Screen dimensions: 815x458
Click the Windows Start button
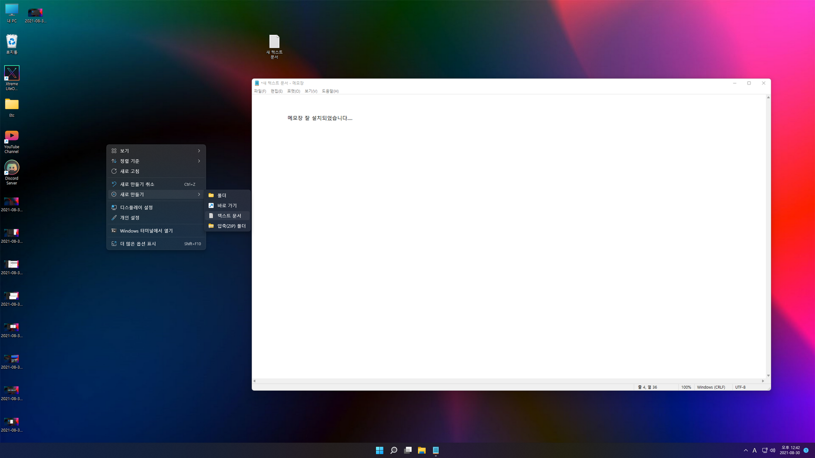[379, 450]
